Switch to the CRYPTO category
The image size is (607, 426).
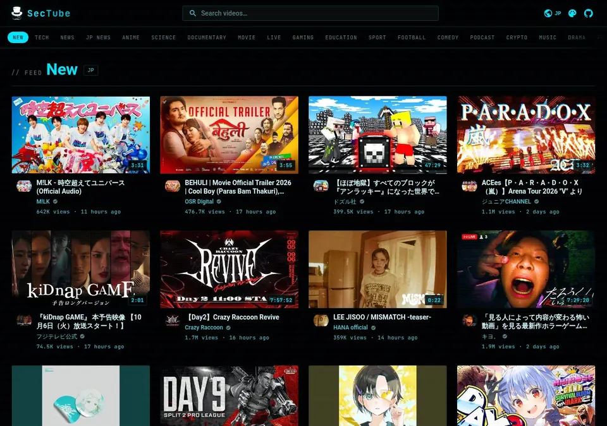517,37
